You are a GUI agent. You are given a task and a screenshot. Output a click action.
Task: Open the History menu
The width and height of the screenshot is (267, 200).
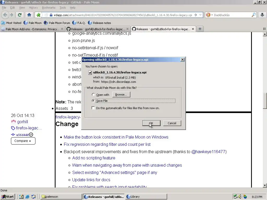click(x=33, y=8)
